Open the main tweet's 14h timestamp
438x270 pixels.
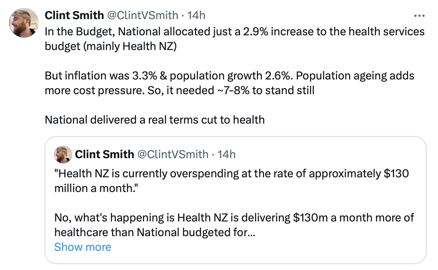tap(197, 15)
